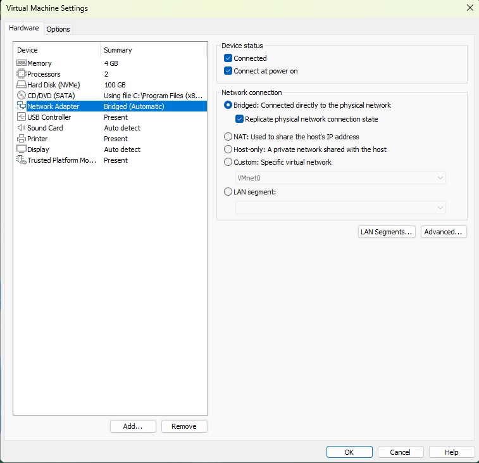This screenshot has width=479, height=463.
Task: Choose the NAT network connection option
Action: click(x=228, y=137)
